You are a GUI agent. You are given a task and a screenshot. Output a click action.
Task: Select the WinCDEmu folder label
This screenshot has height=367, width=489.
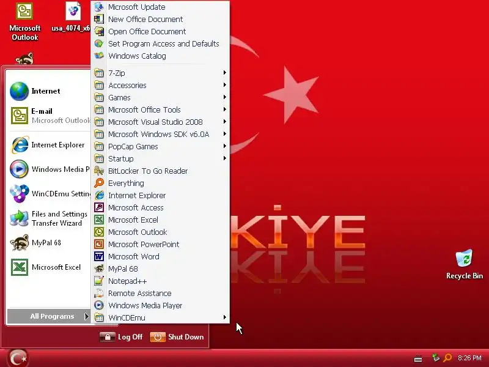[127, 317]
